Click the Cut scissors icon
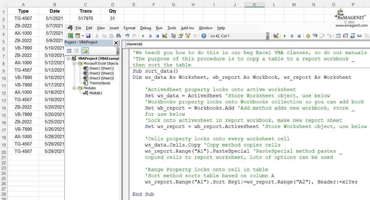 (x=97, y=36)
